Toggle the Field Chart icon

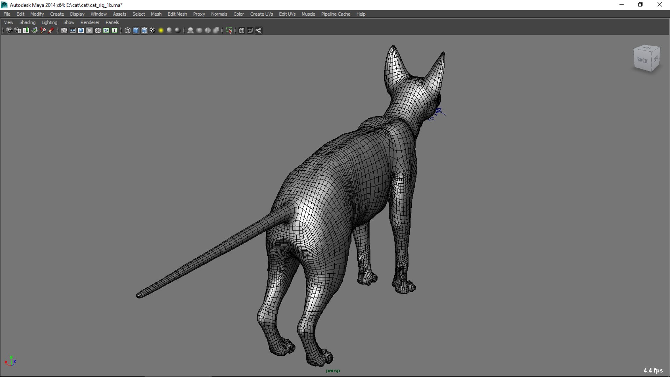pos(98,30)
